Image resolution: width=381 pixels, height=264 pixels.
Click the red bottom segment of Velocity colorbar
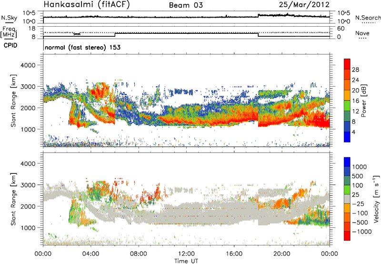tap(347, 236)
